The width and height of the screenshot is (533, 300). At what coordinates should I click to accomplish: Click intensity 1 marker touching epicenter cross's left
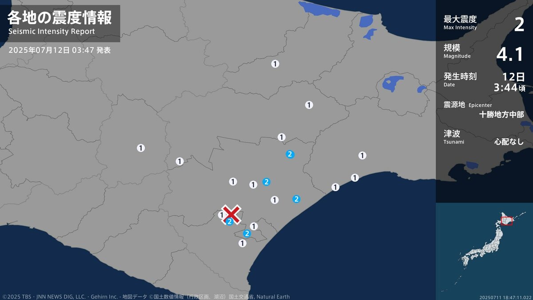(222, 215)
